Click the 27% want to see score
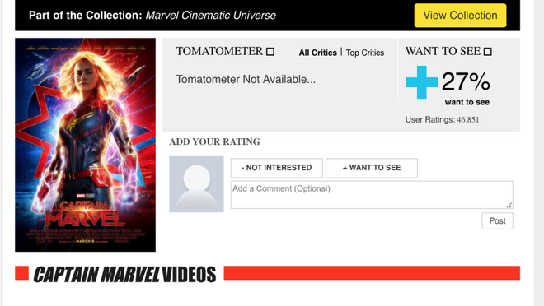This screenshot has height=306, width=544. pos(466,81)
